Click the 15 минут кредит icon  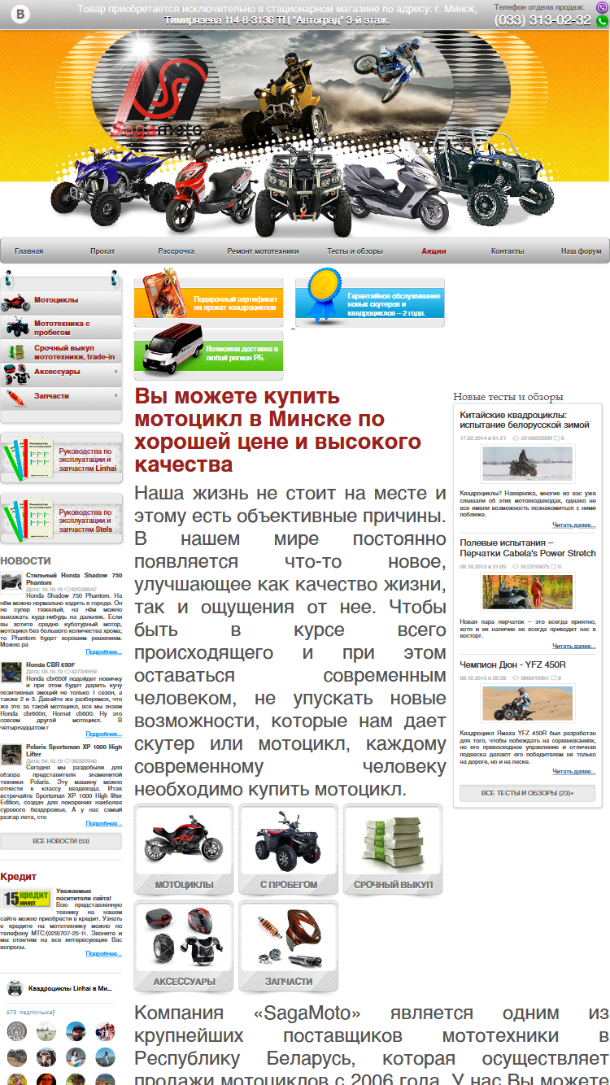click(27, 898)
